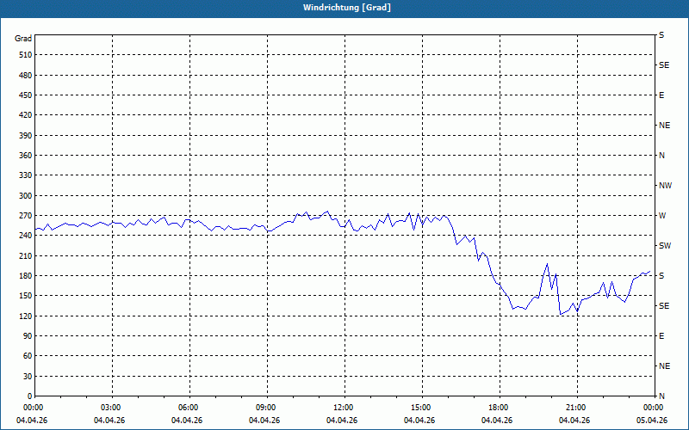
Task: Click the 300 degree axis label
Action: (26, 196)
